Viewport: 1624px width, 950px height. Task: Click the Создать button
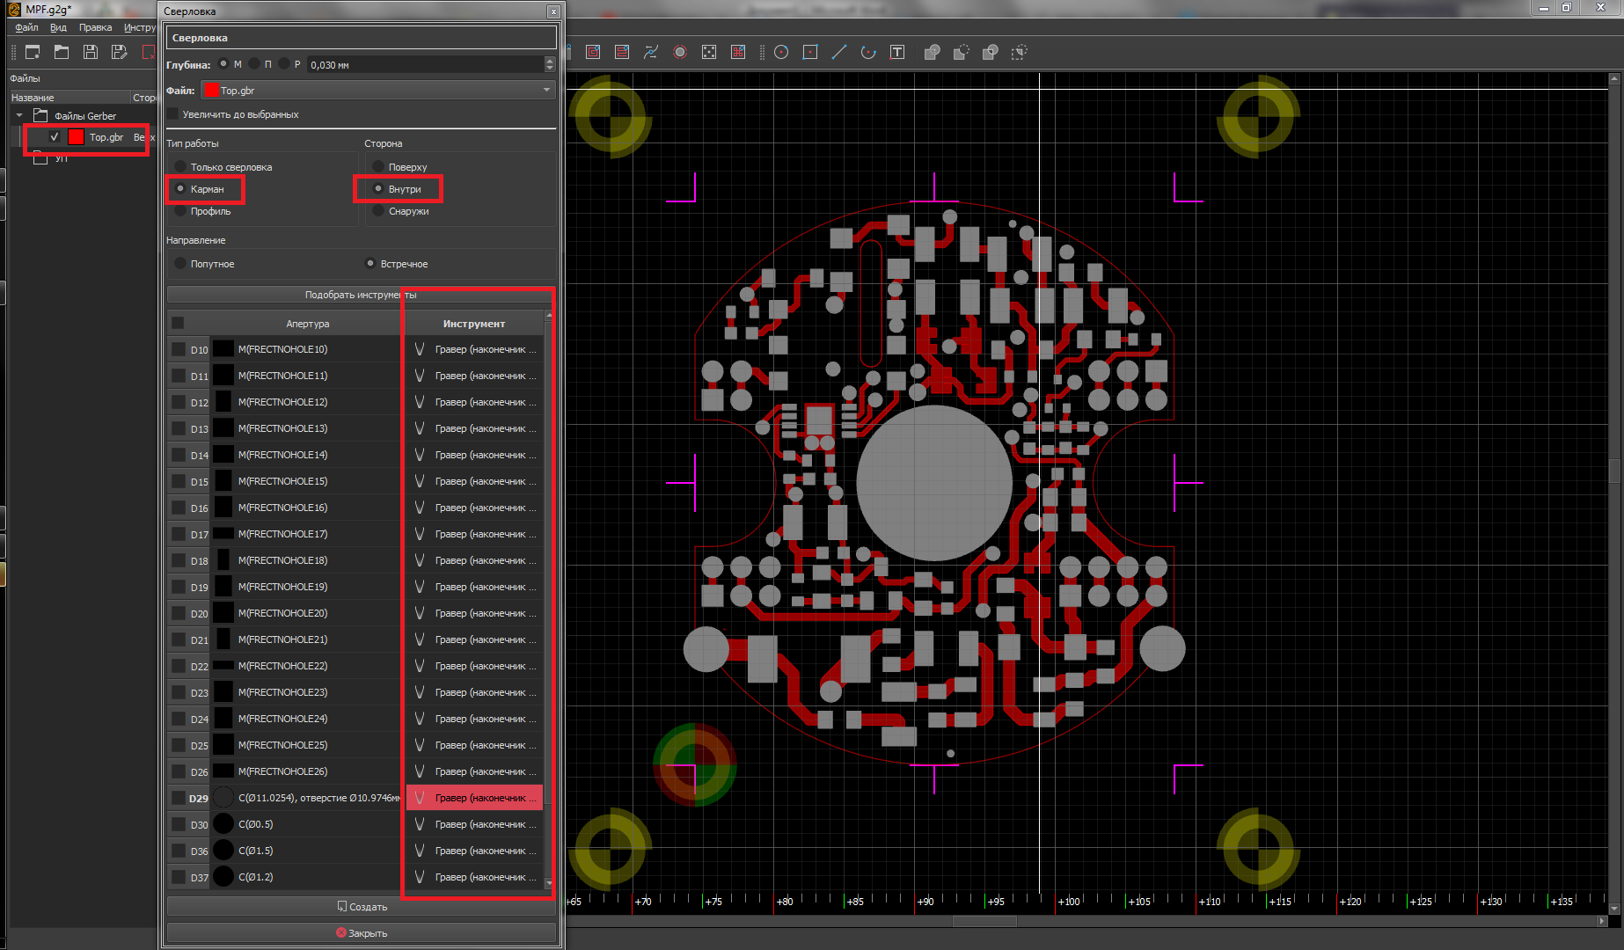tap(361, 907)
